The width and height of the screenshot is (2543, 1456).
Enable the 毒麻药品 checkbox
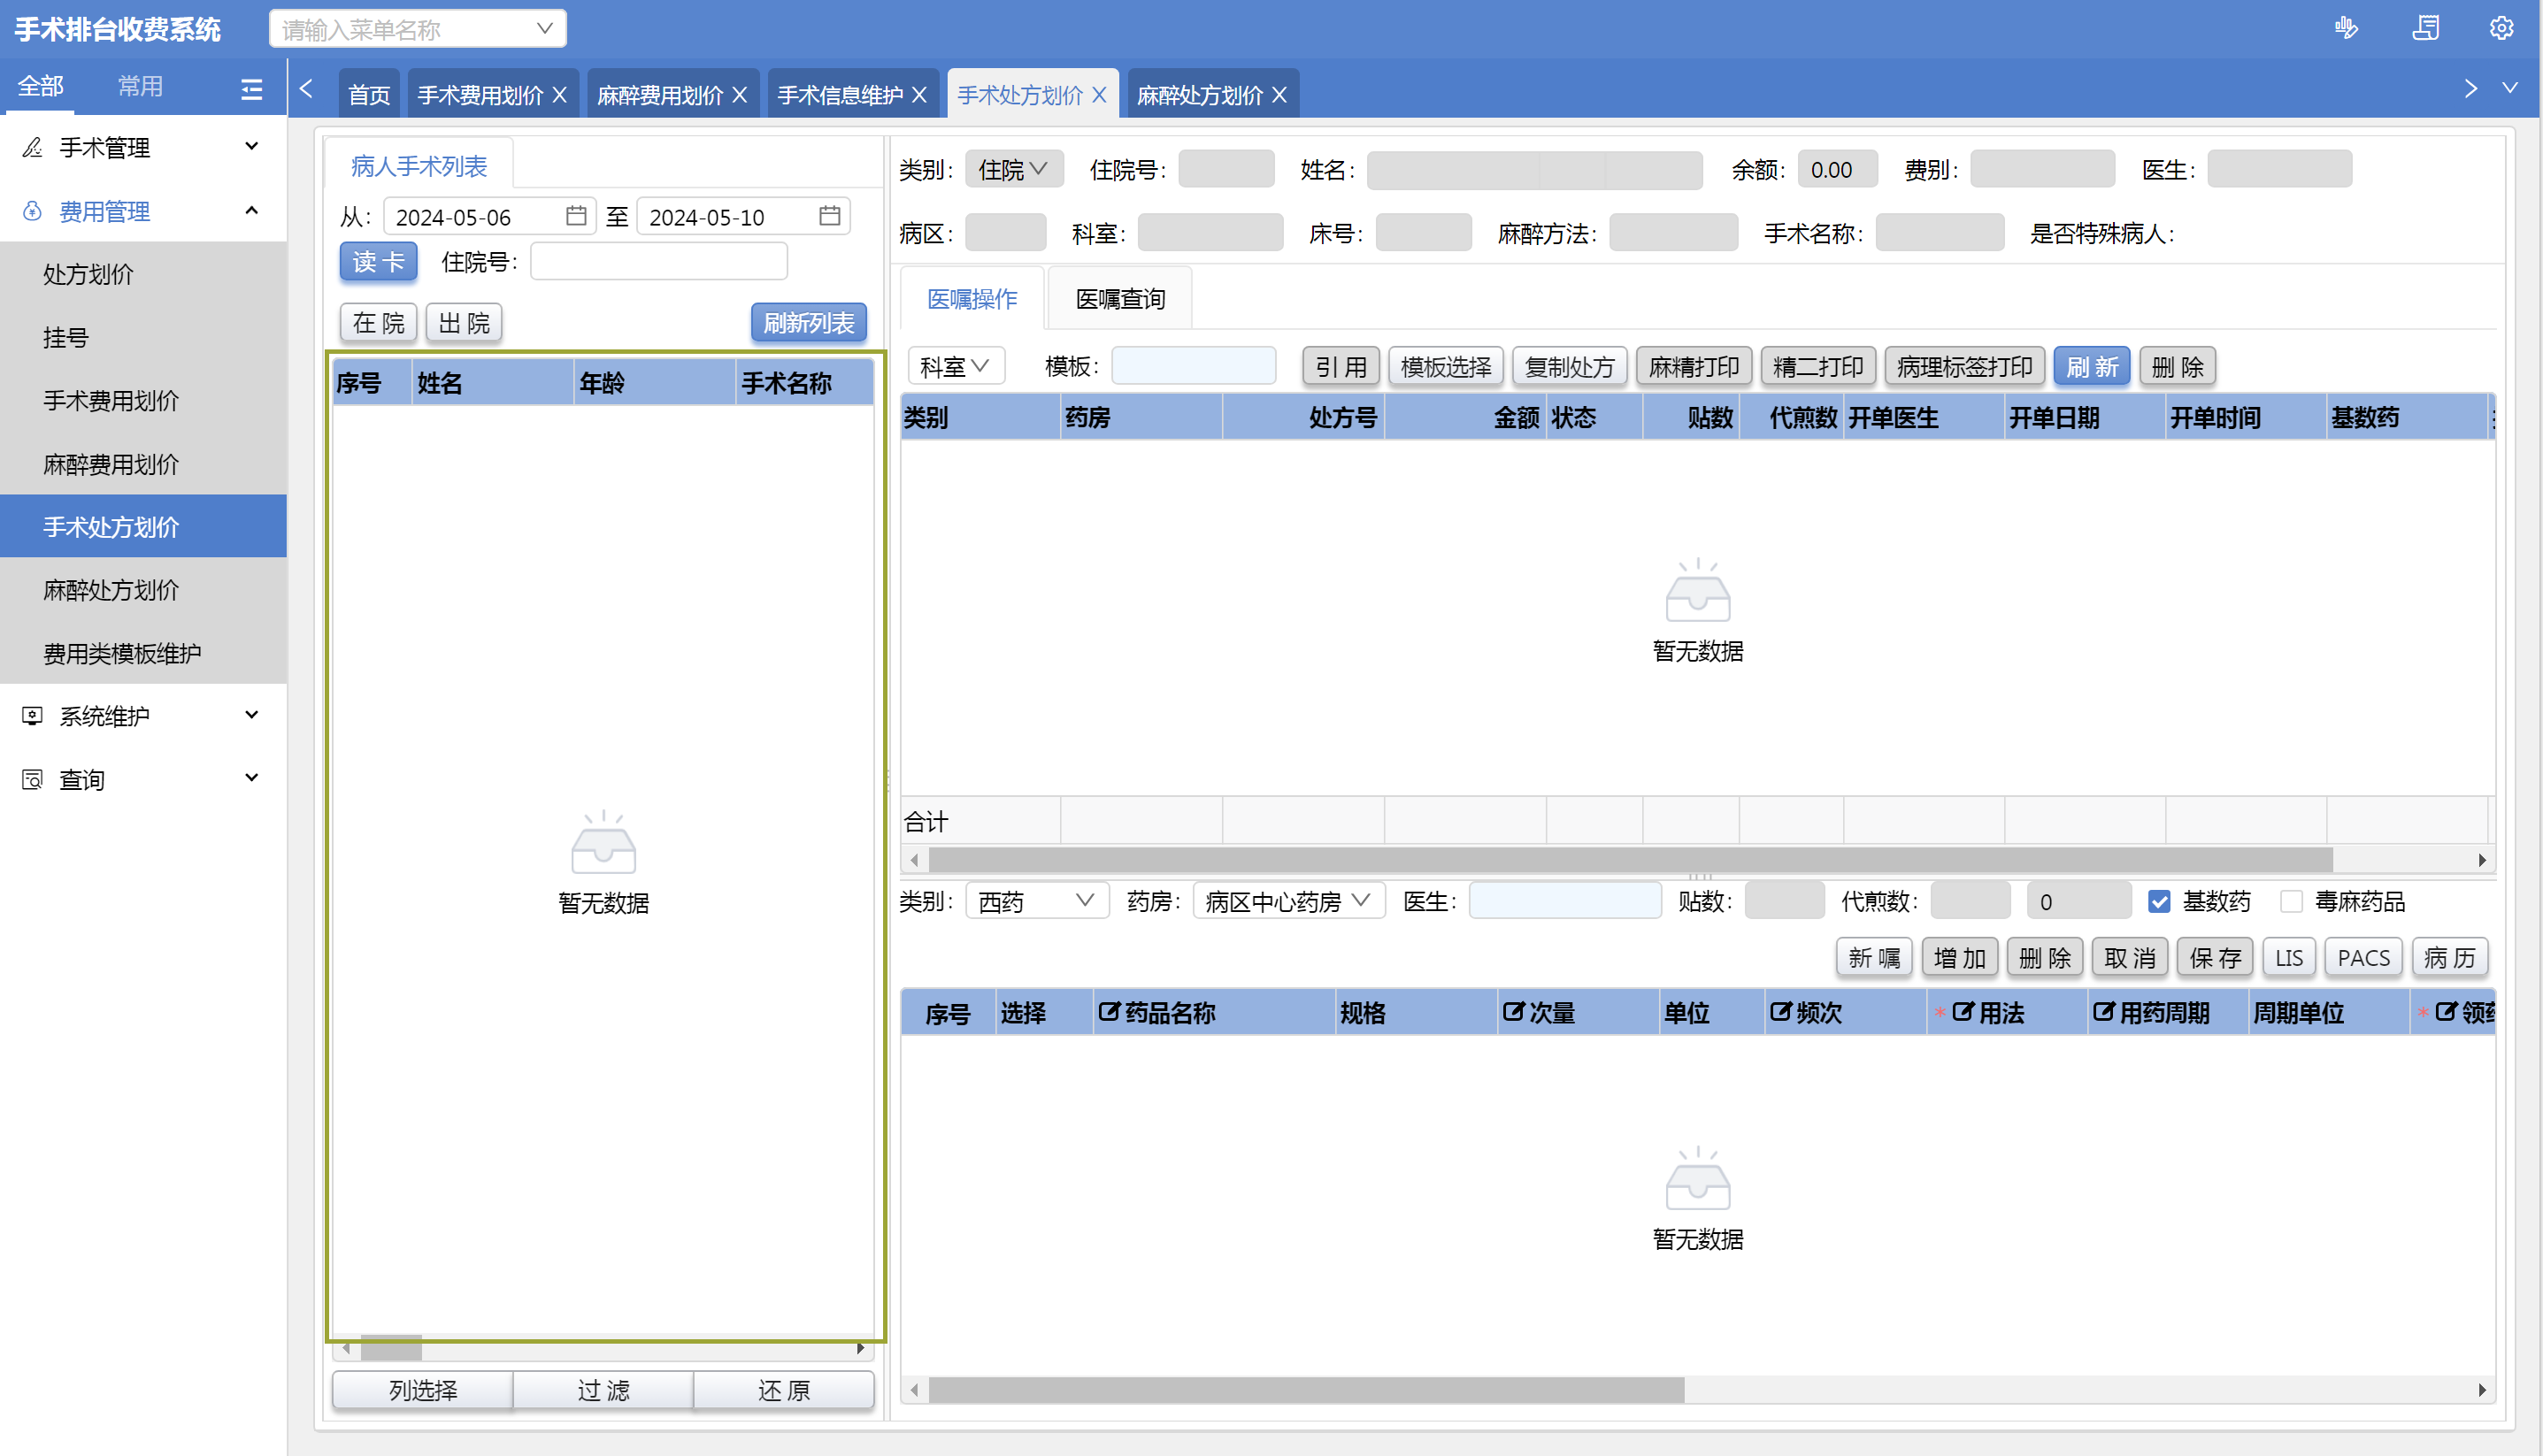[2291, 901]
